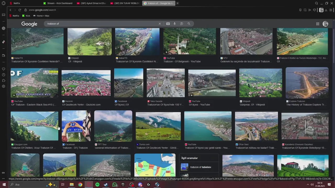Open Easy Setup menu icon
The image size is (335, 188).
[331, 10]
